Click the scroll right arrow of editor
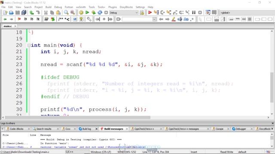The height and width of the screenshot is (154, 275). coord(268,118)
